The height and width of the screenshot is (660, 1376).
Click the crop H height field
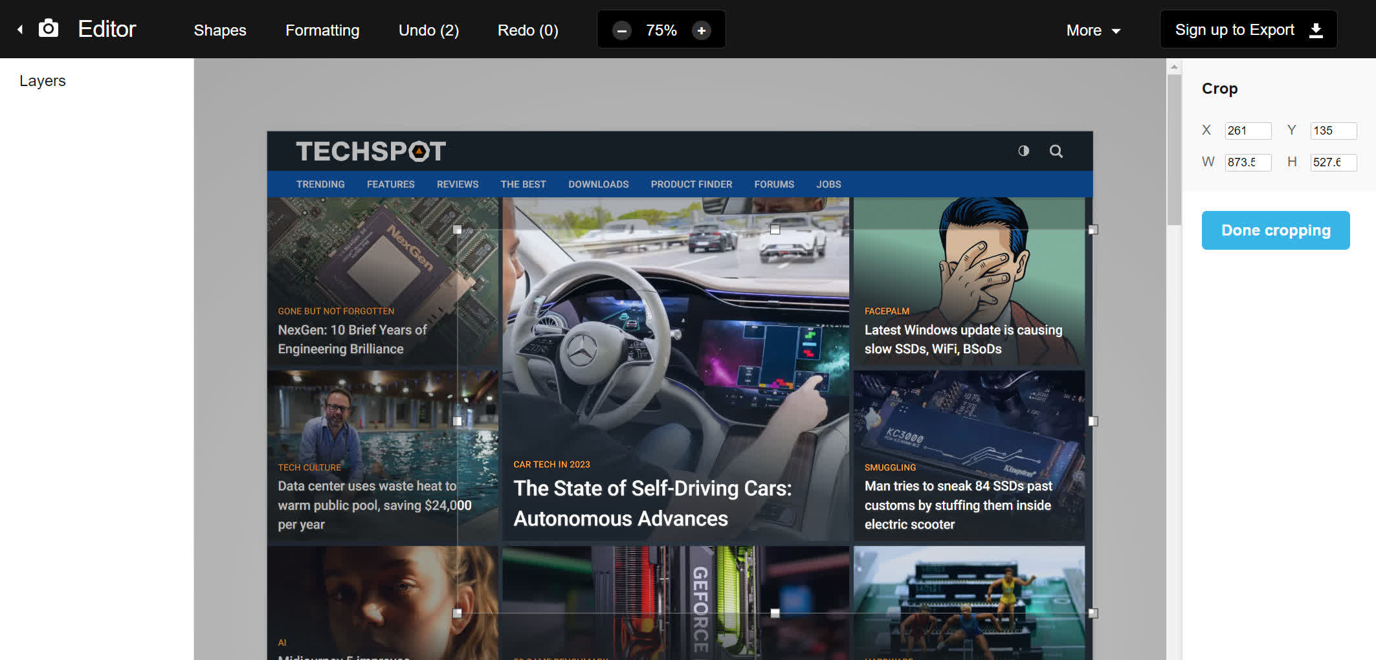[1333, 162]
